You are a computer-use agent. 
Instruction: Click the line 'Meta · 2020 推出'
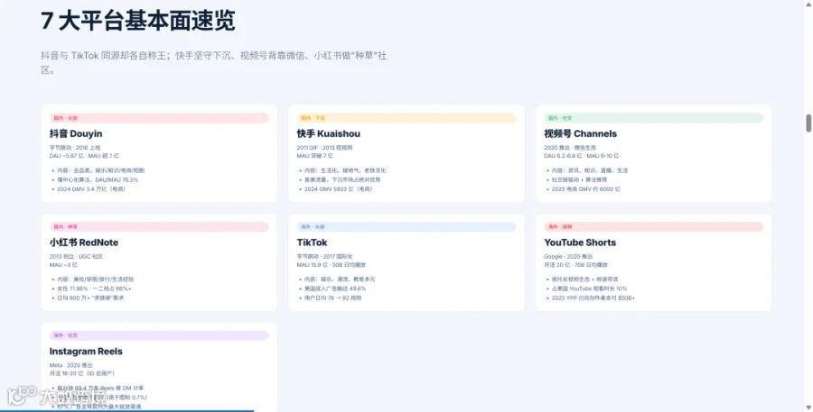(x=71, y=365)
